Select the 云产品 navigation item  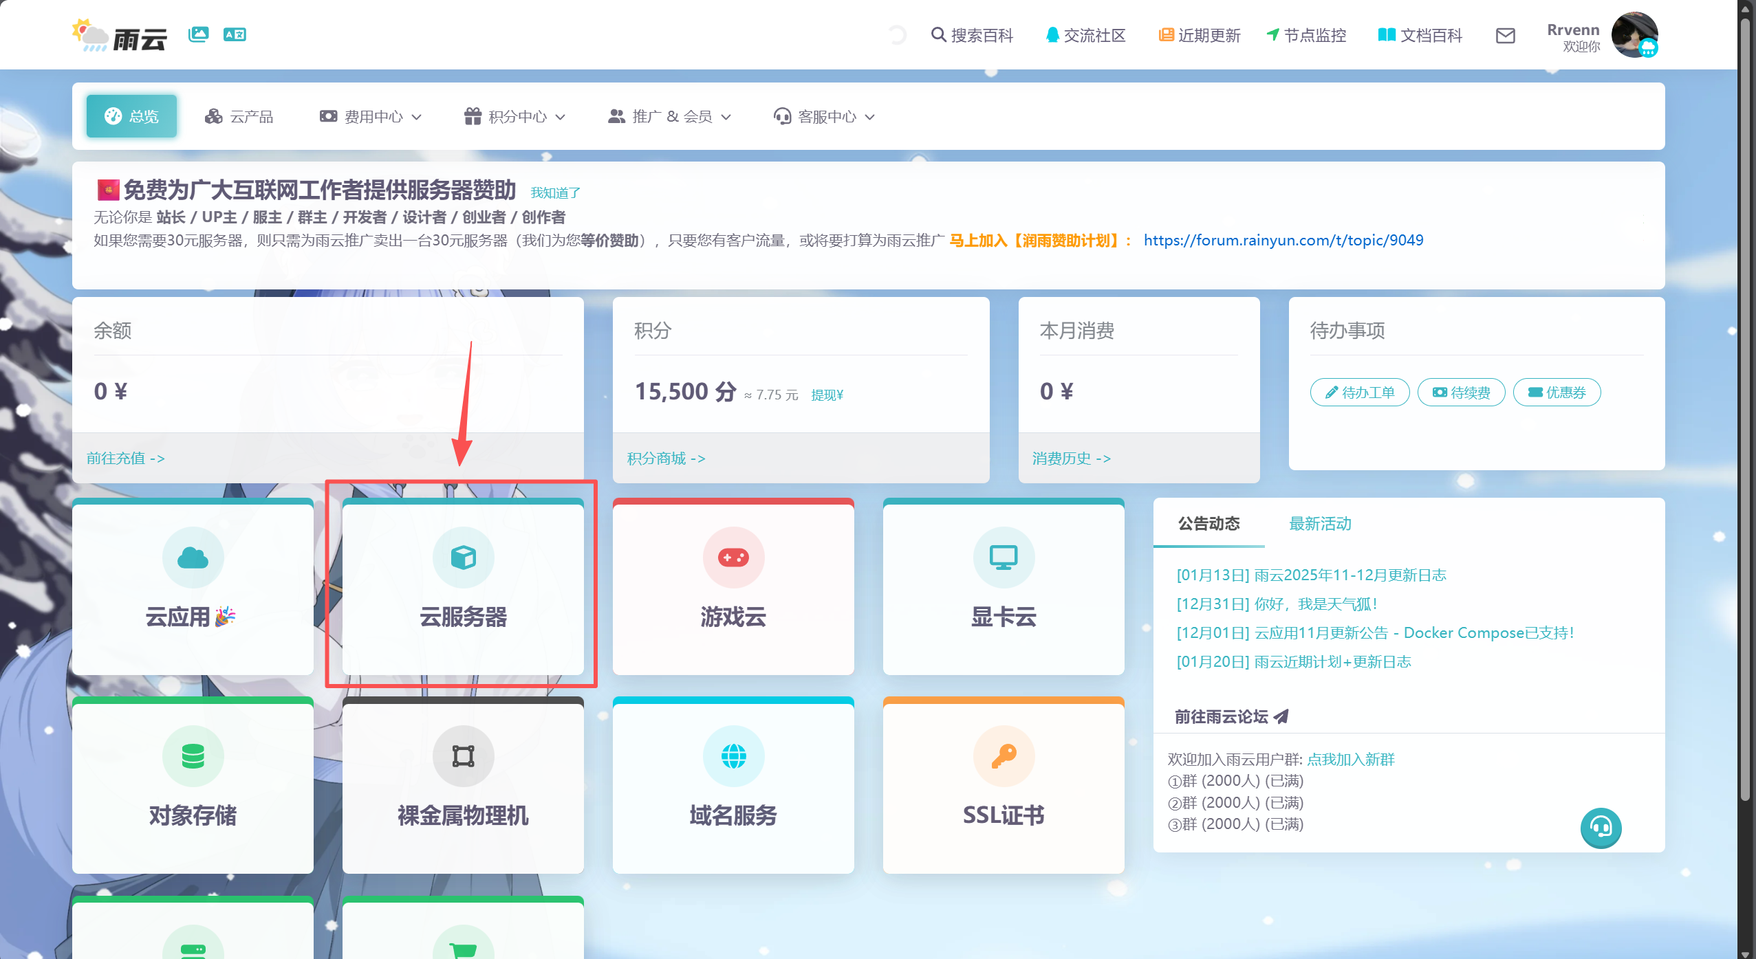pyautogui.click(x=239, y=116)
